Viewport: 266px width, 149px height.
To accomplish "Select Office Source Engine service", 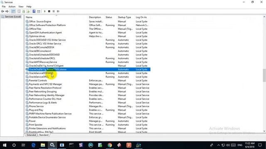I will click(88, 22).
